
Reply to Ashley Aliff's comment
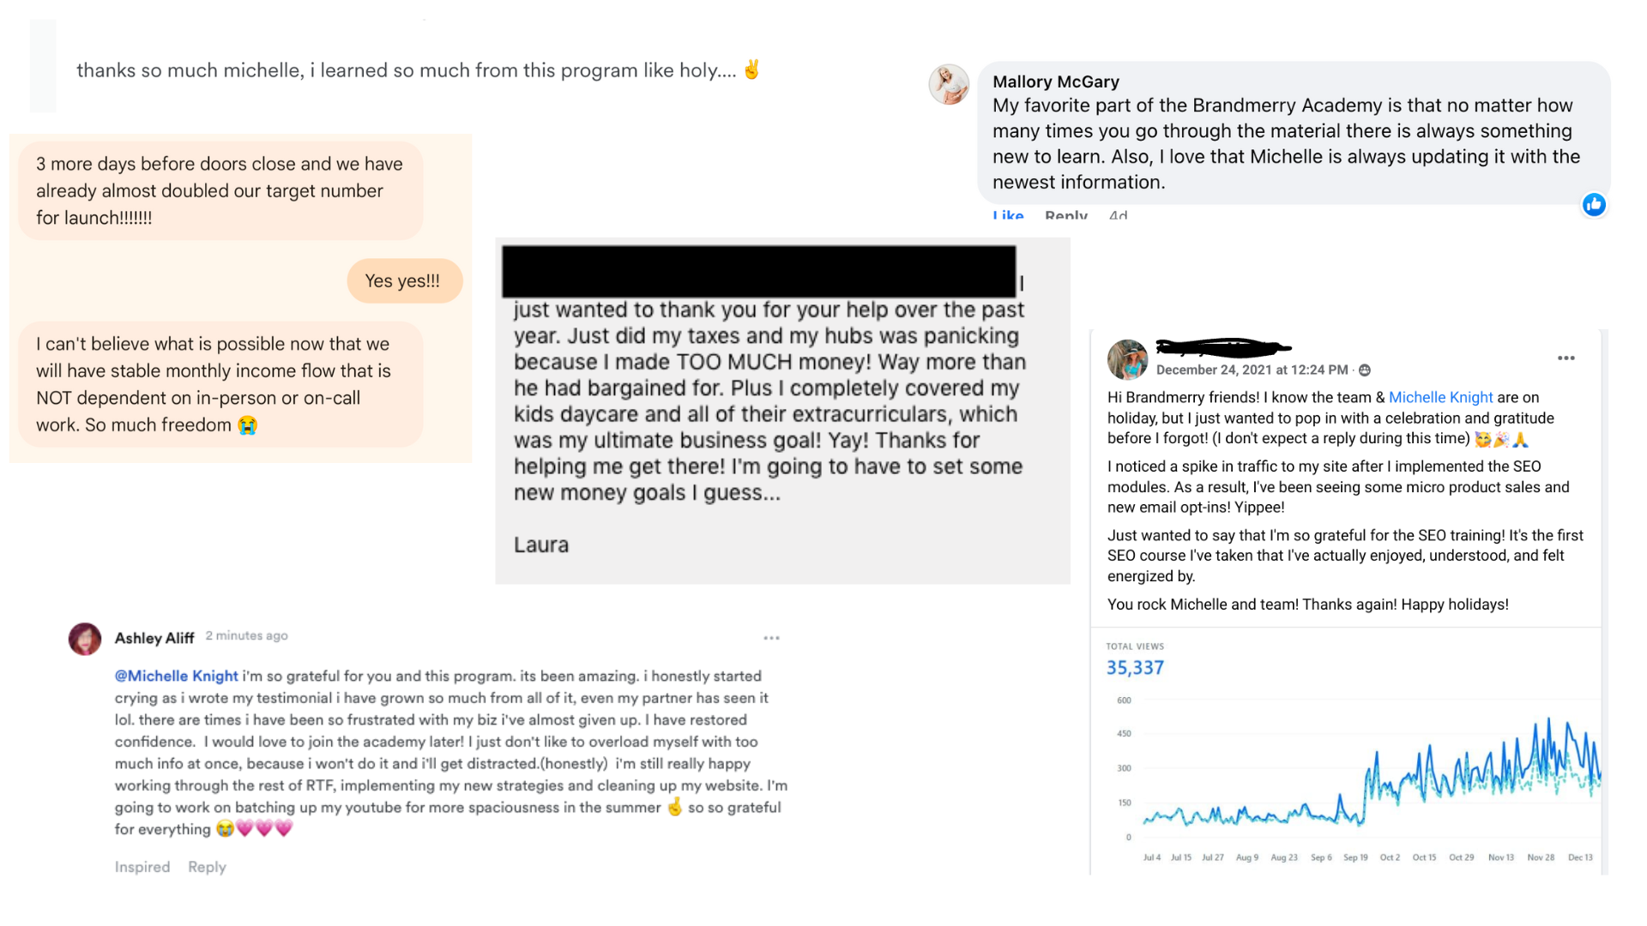pos(207,867)
